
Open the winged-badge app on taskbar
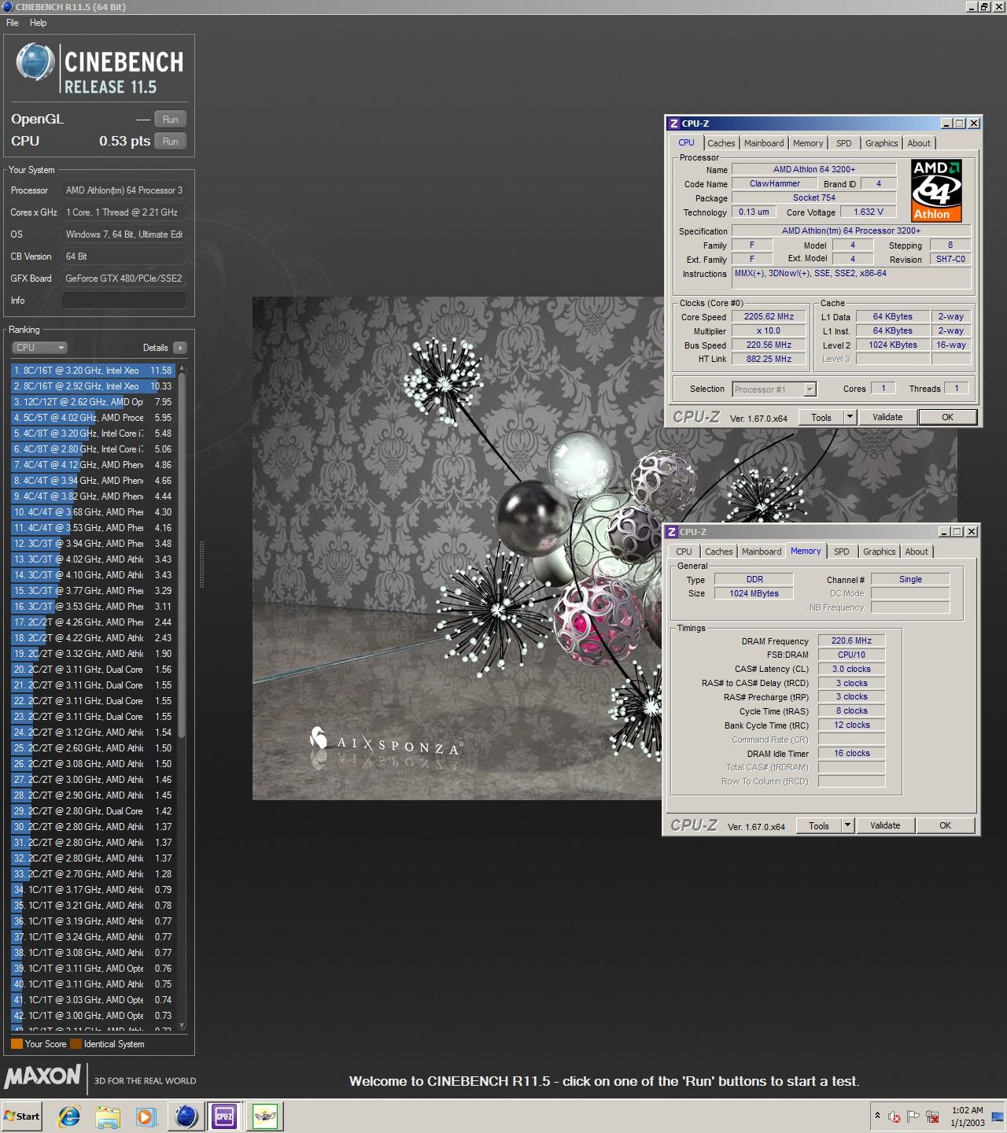[x=266, y=1116]
